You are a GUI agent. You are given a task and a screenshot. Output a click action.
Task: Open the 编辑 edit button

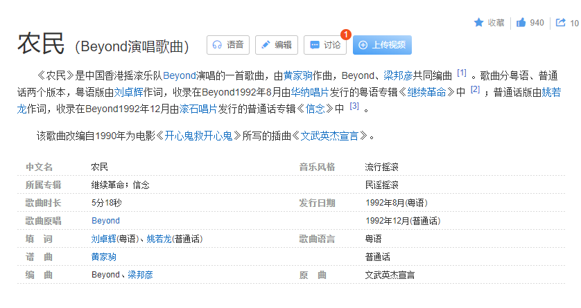point(277,45)
